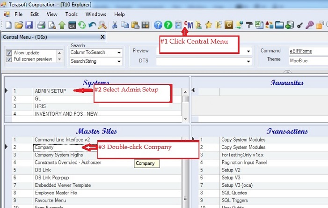Click the database with green plus icon
Viewport: 328px width, 208px height.
290,25
